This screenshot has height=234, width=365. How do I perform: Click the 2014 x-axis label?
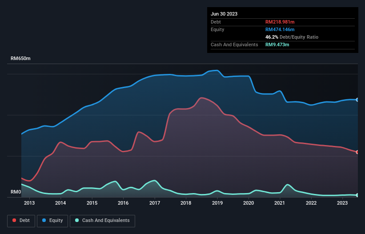point(60,203)
